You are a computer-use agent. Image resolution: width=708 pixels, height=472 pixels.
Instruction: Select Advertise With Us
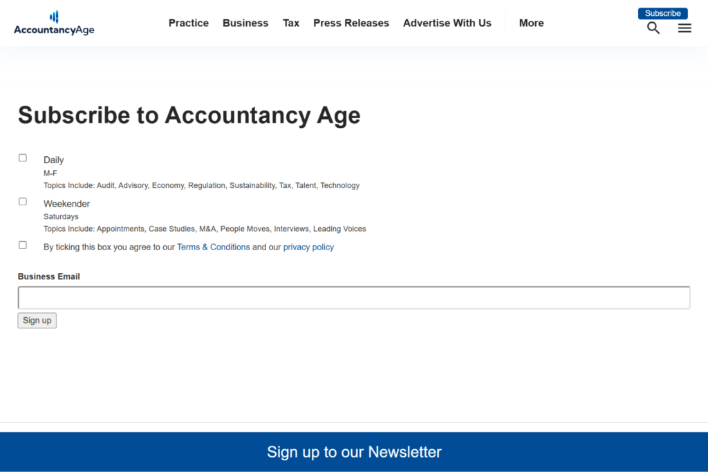coord(447,23)
